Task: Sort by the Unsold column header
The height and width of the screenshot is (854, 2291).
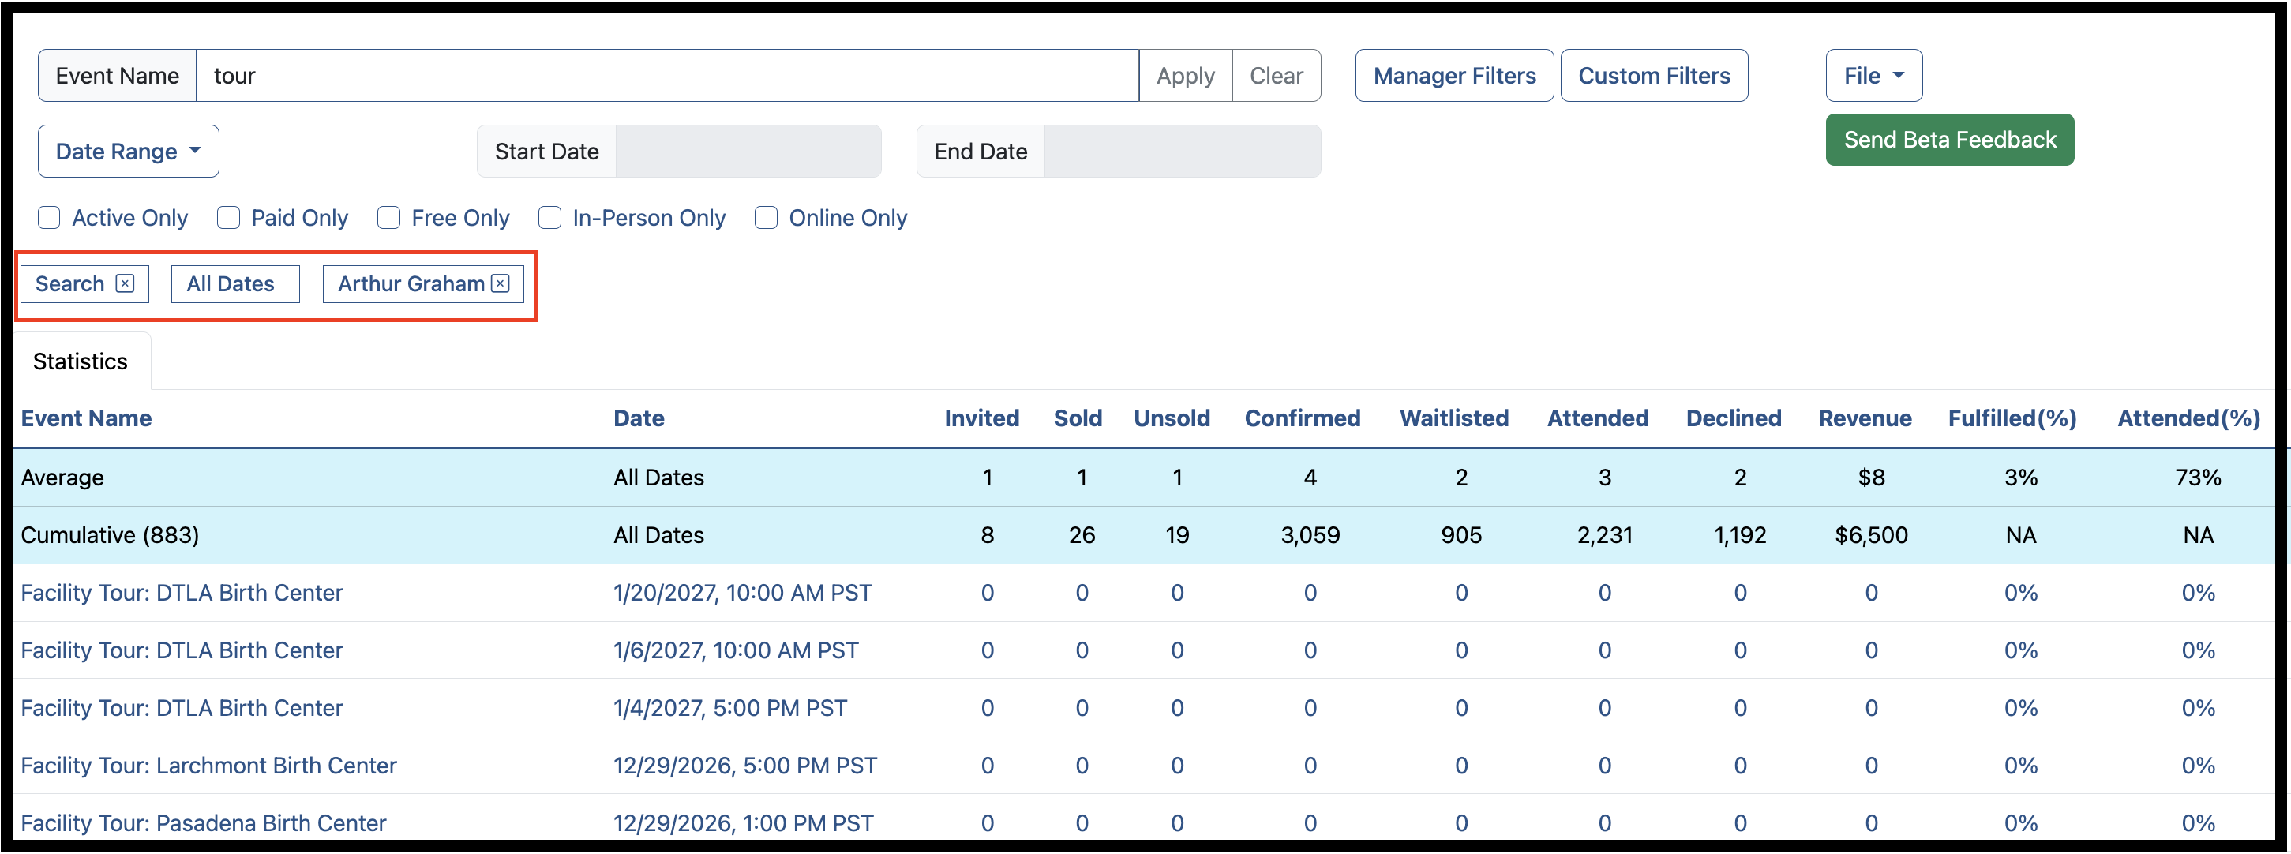Action: [x=1172, y=418]
